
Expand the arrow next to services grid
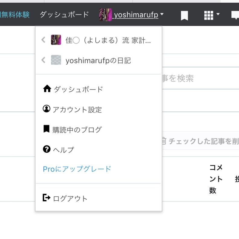pos(218,14)
